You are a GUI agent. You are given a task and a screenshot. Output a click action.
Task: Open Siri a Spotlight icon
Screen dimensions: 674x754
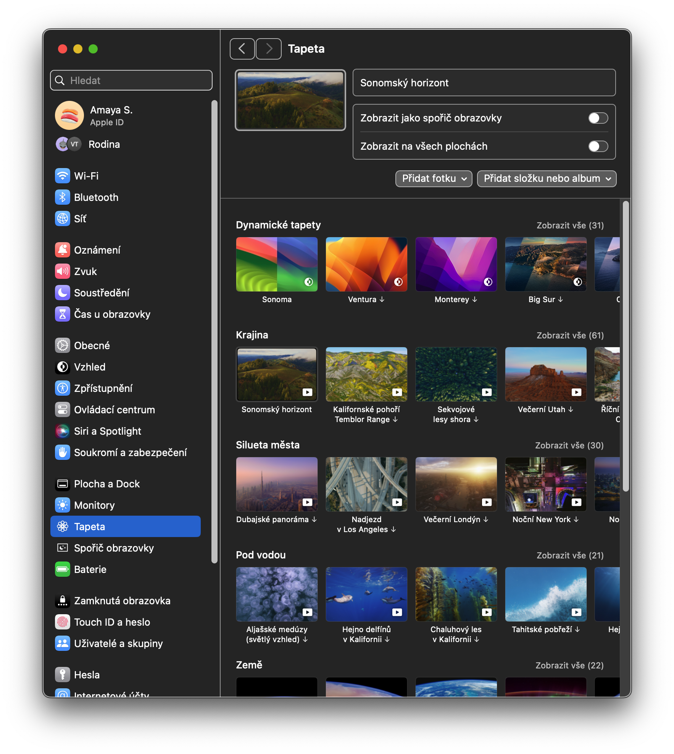coord(63,431)
